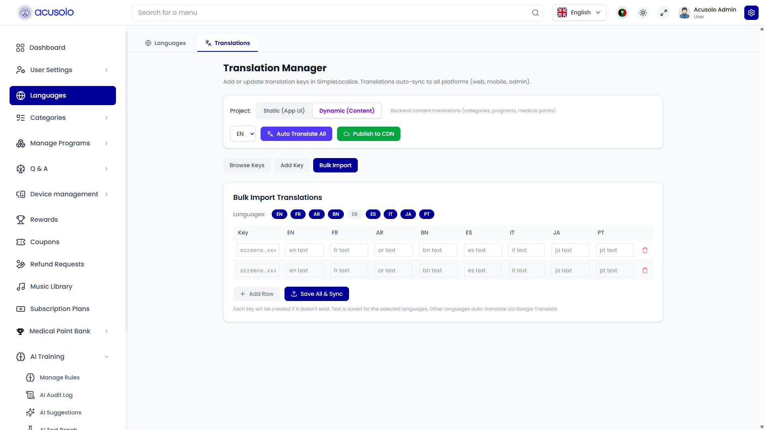The height and width of the screenshot is (430, 765).
Task: Toggle the BN language chip
Action: point(336,214)
